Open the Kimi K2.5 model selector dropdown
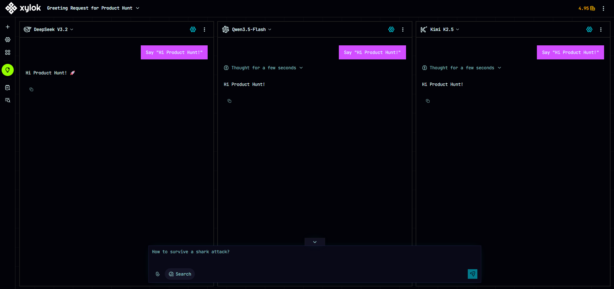This screenshot has height=289, width=614. tap(457, 29)
